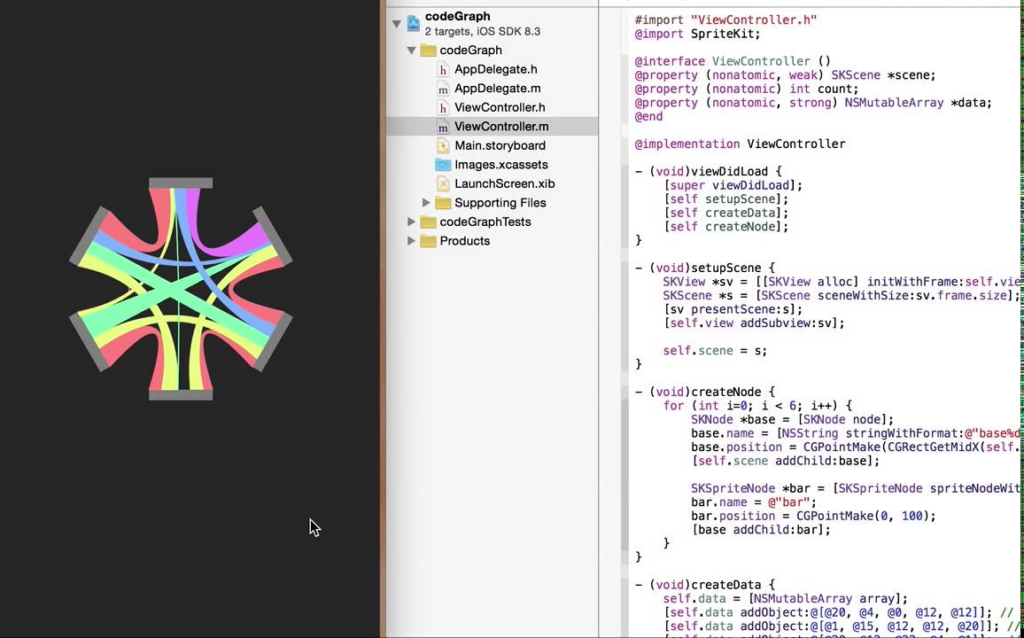
Task: Click the LaunchScreen.xib file icon
Action: point(443,183)
